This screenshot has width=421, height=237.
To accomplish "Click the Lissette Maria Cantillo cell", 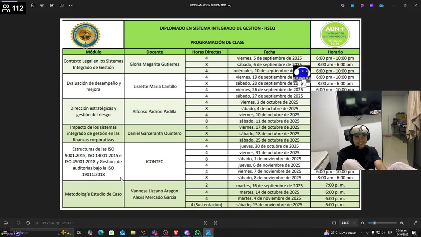I will pos(155,87).
